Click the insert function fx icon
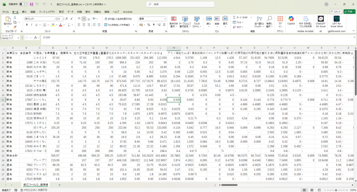This screenshot has width=357, height=192. coord(35,37)
